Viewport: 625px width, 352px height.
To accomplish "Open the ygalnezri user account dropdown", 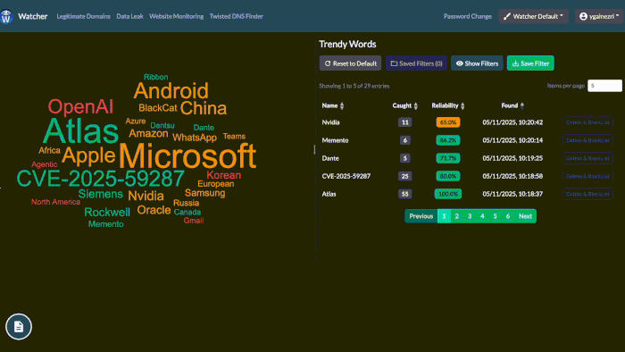I will 599,16.
